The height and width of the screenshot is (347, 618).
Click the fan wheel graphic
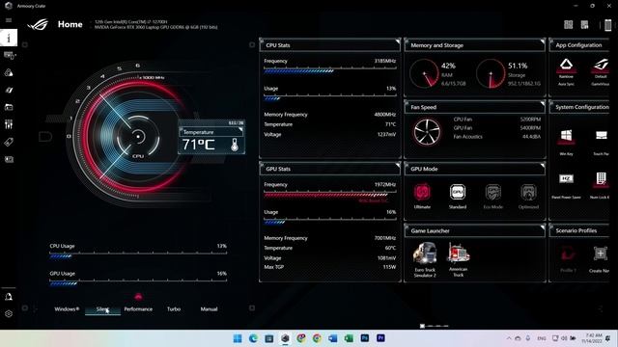click(427, 132)
